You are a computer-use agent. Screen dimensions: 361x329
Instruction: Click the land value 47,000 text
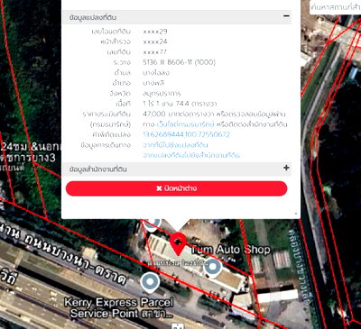click(154, 114)
